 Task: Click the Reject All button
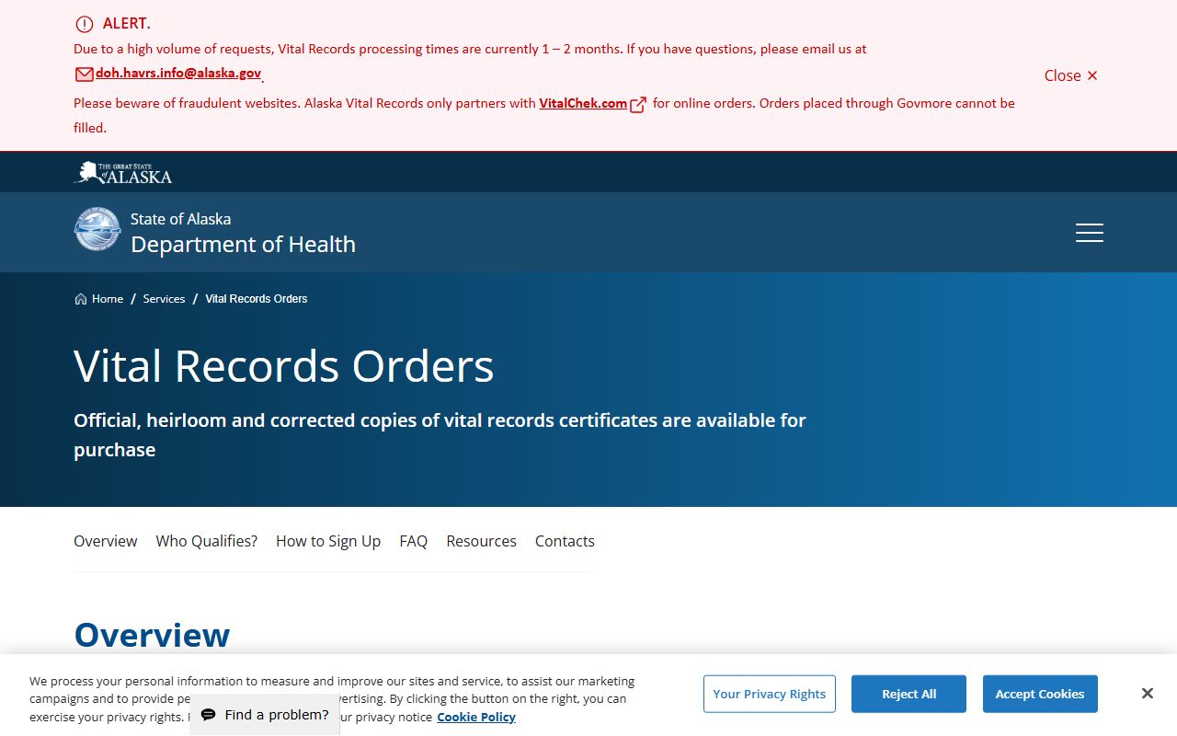(x=908, y=694)
